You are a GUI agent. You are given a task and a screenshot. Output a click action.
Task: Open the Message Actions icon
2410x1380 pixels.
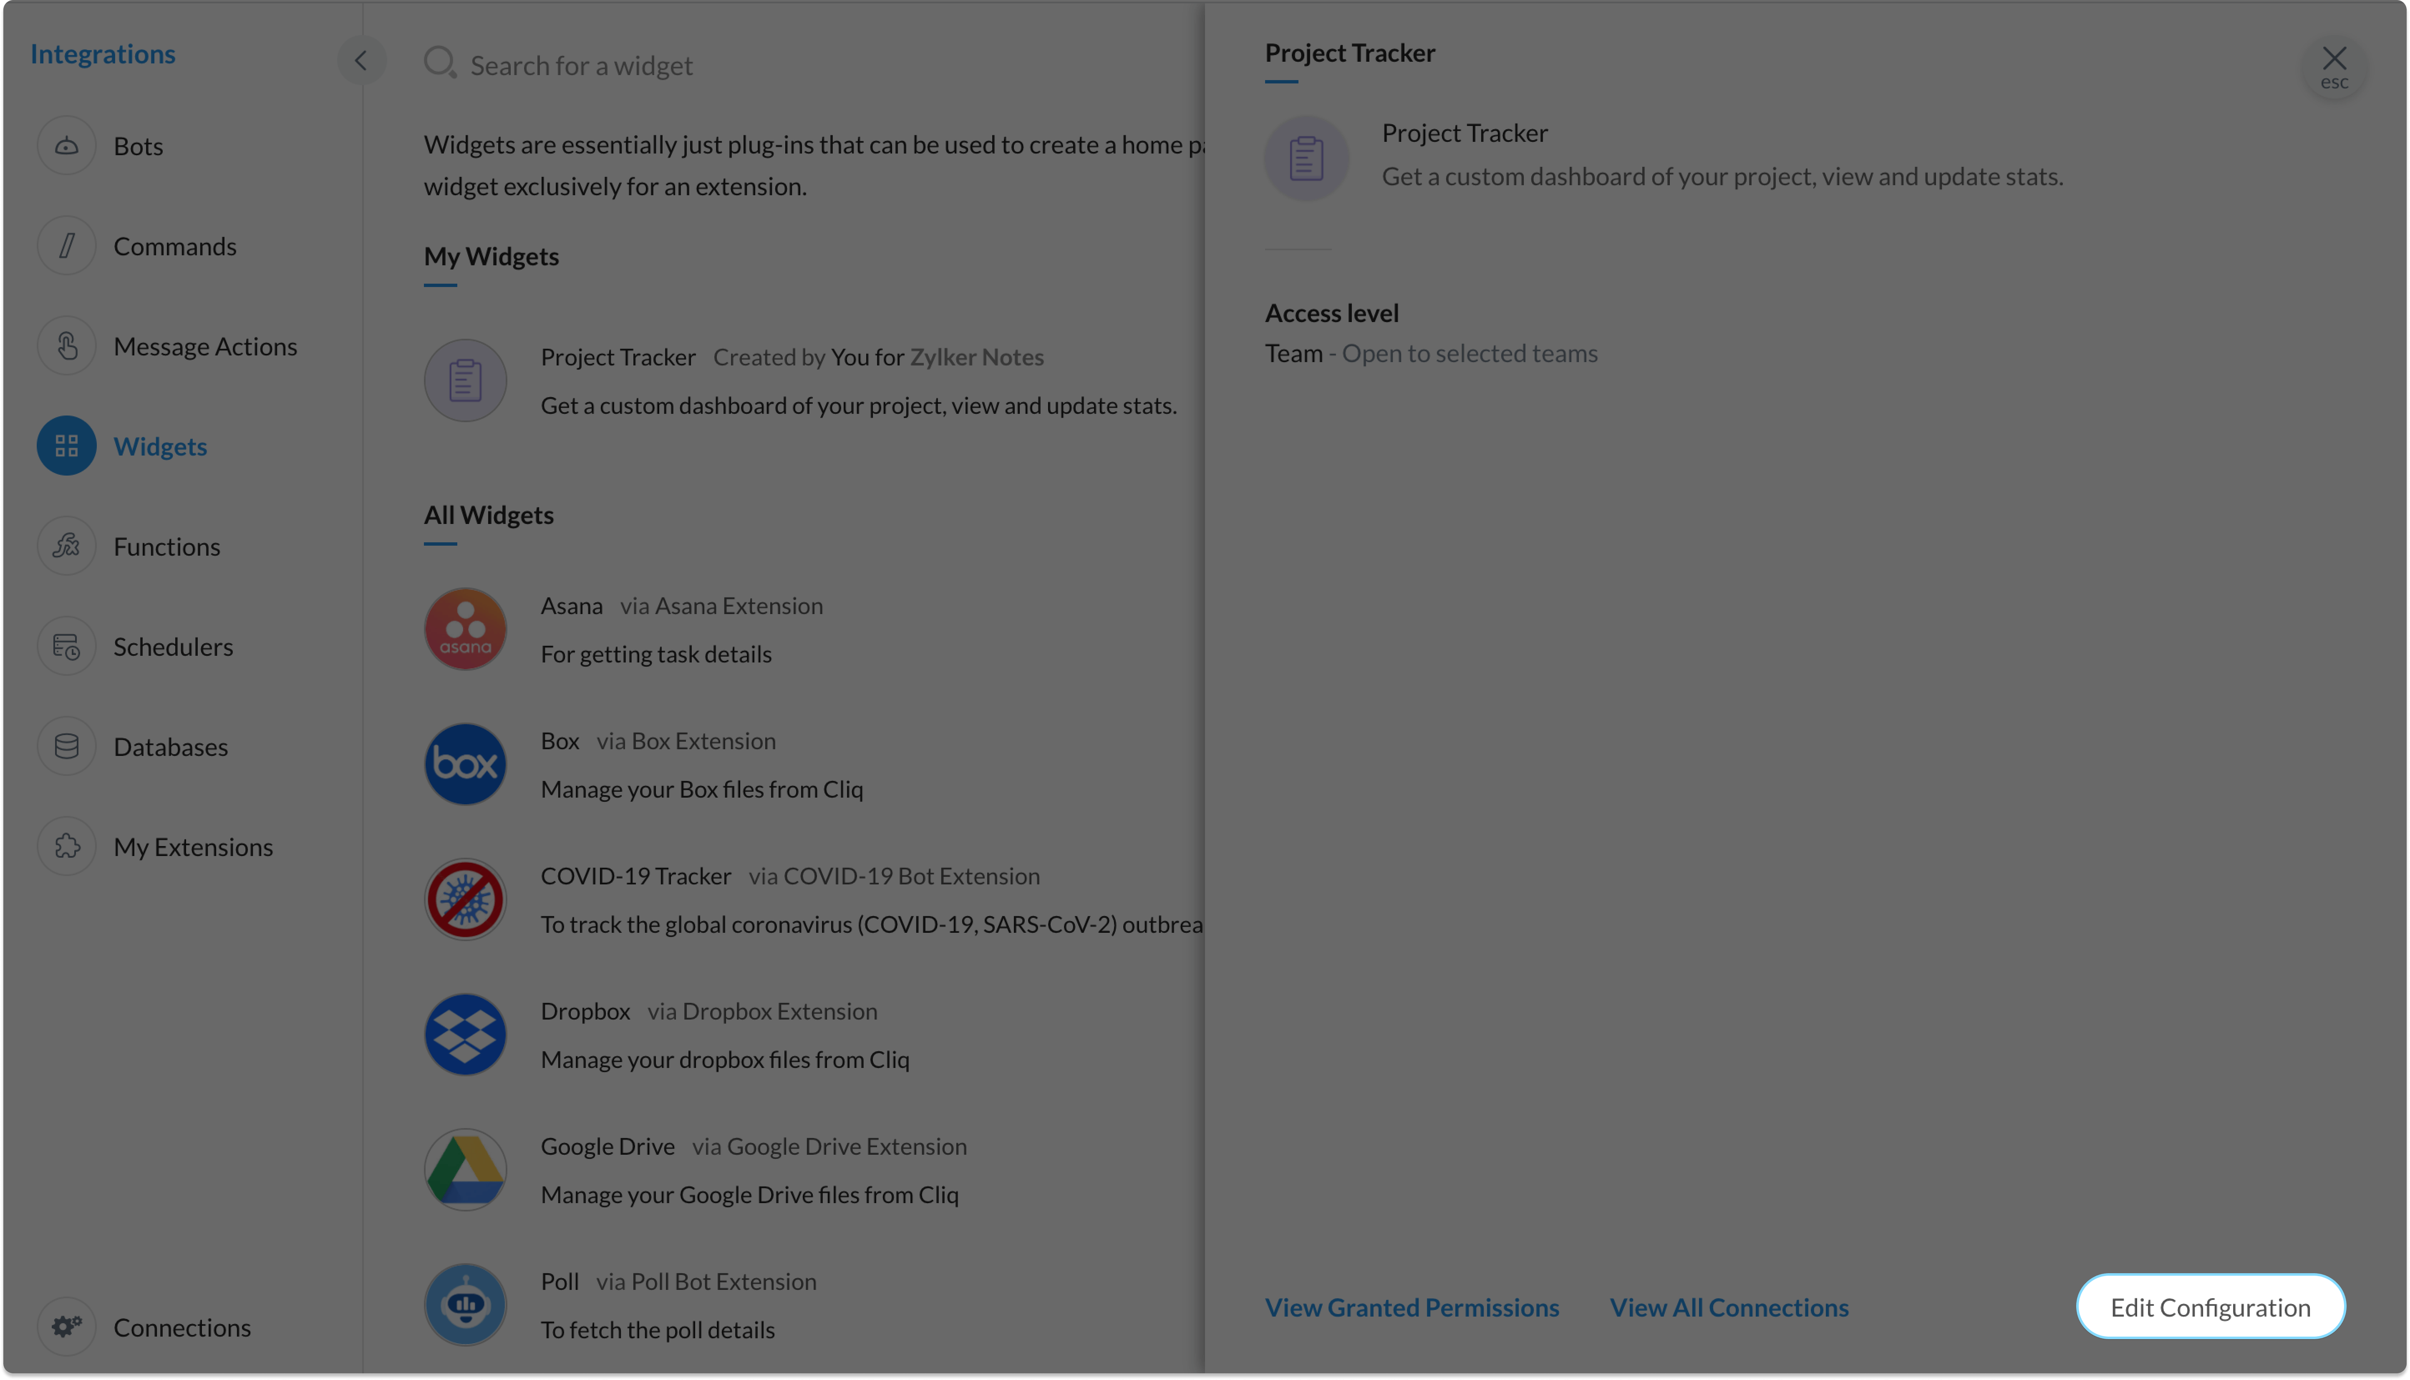[66, 346]
